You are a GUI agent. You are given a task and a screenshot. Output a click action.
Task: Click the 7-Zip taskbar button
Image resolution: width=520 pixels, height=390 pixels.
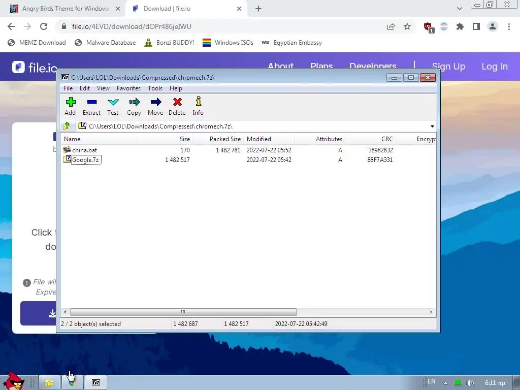pyautogui.click(x=96, y=383)
